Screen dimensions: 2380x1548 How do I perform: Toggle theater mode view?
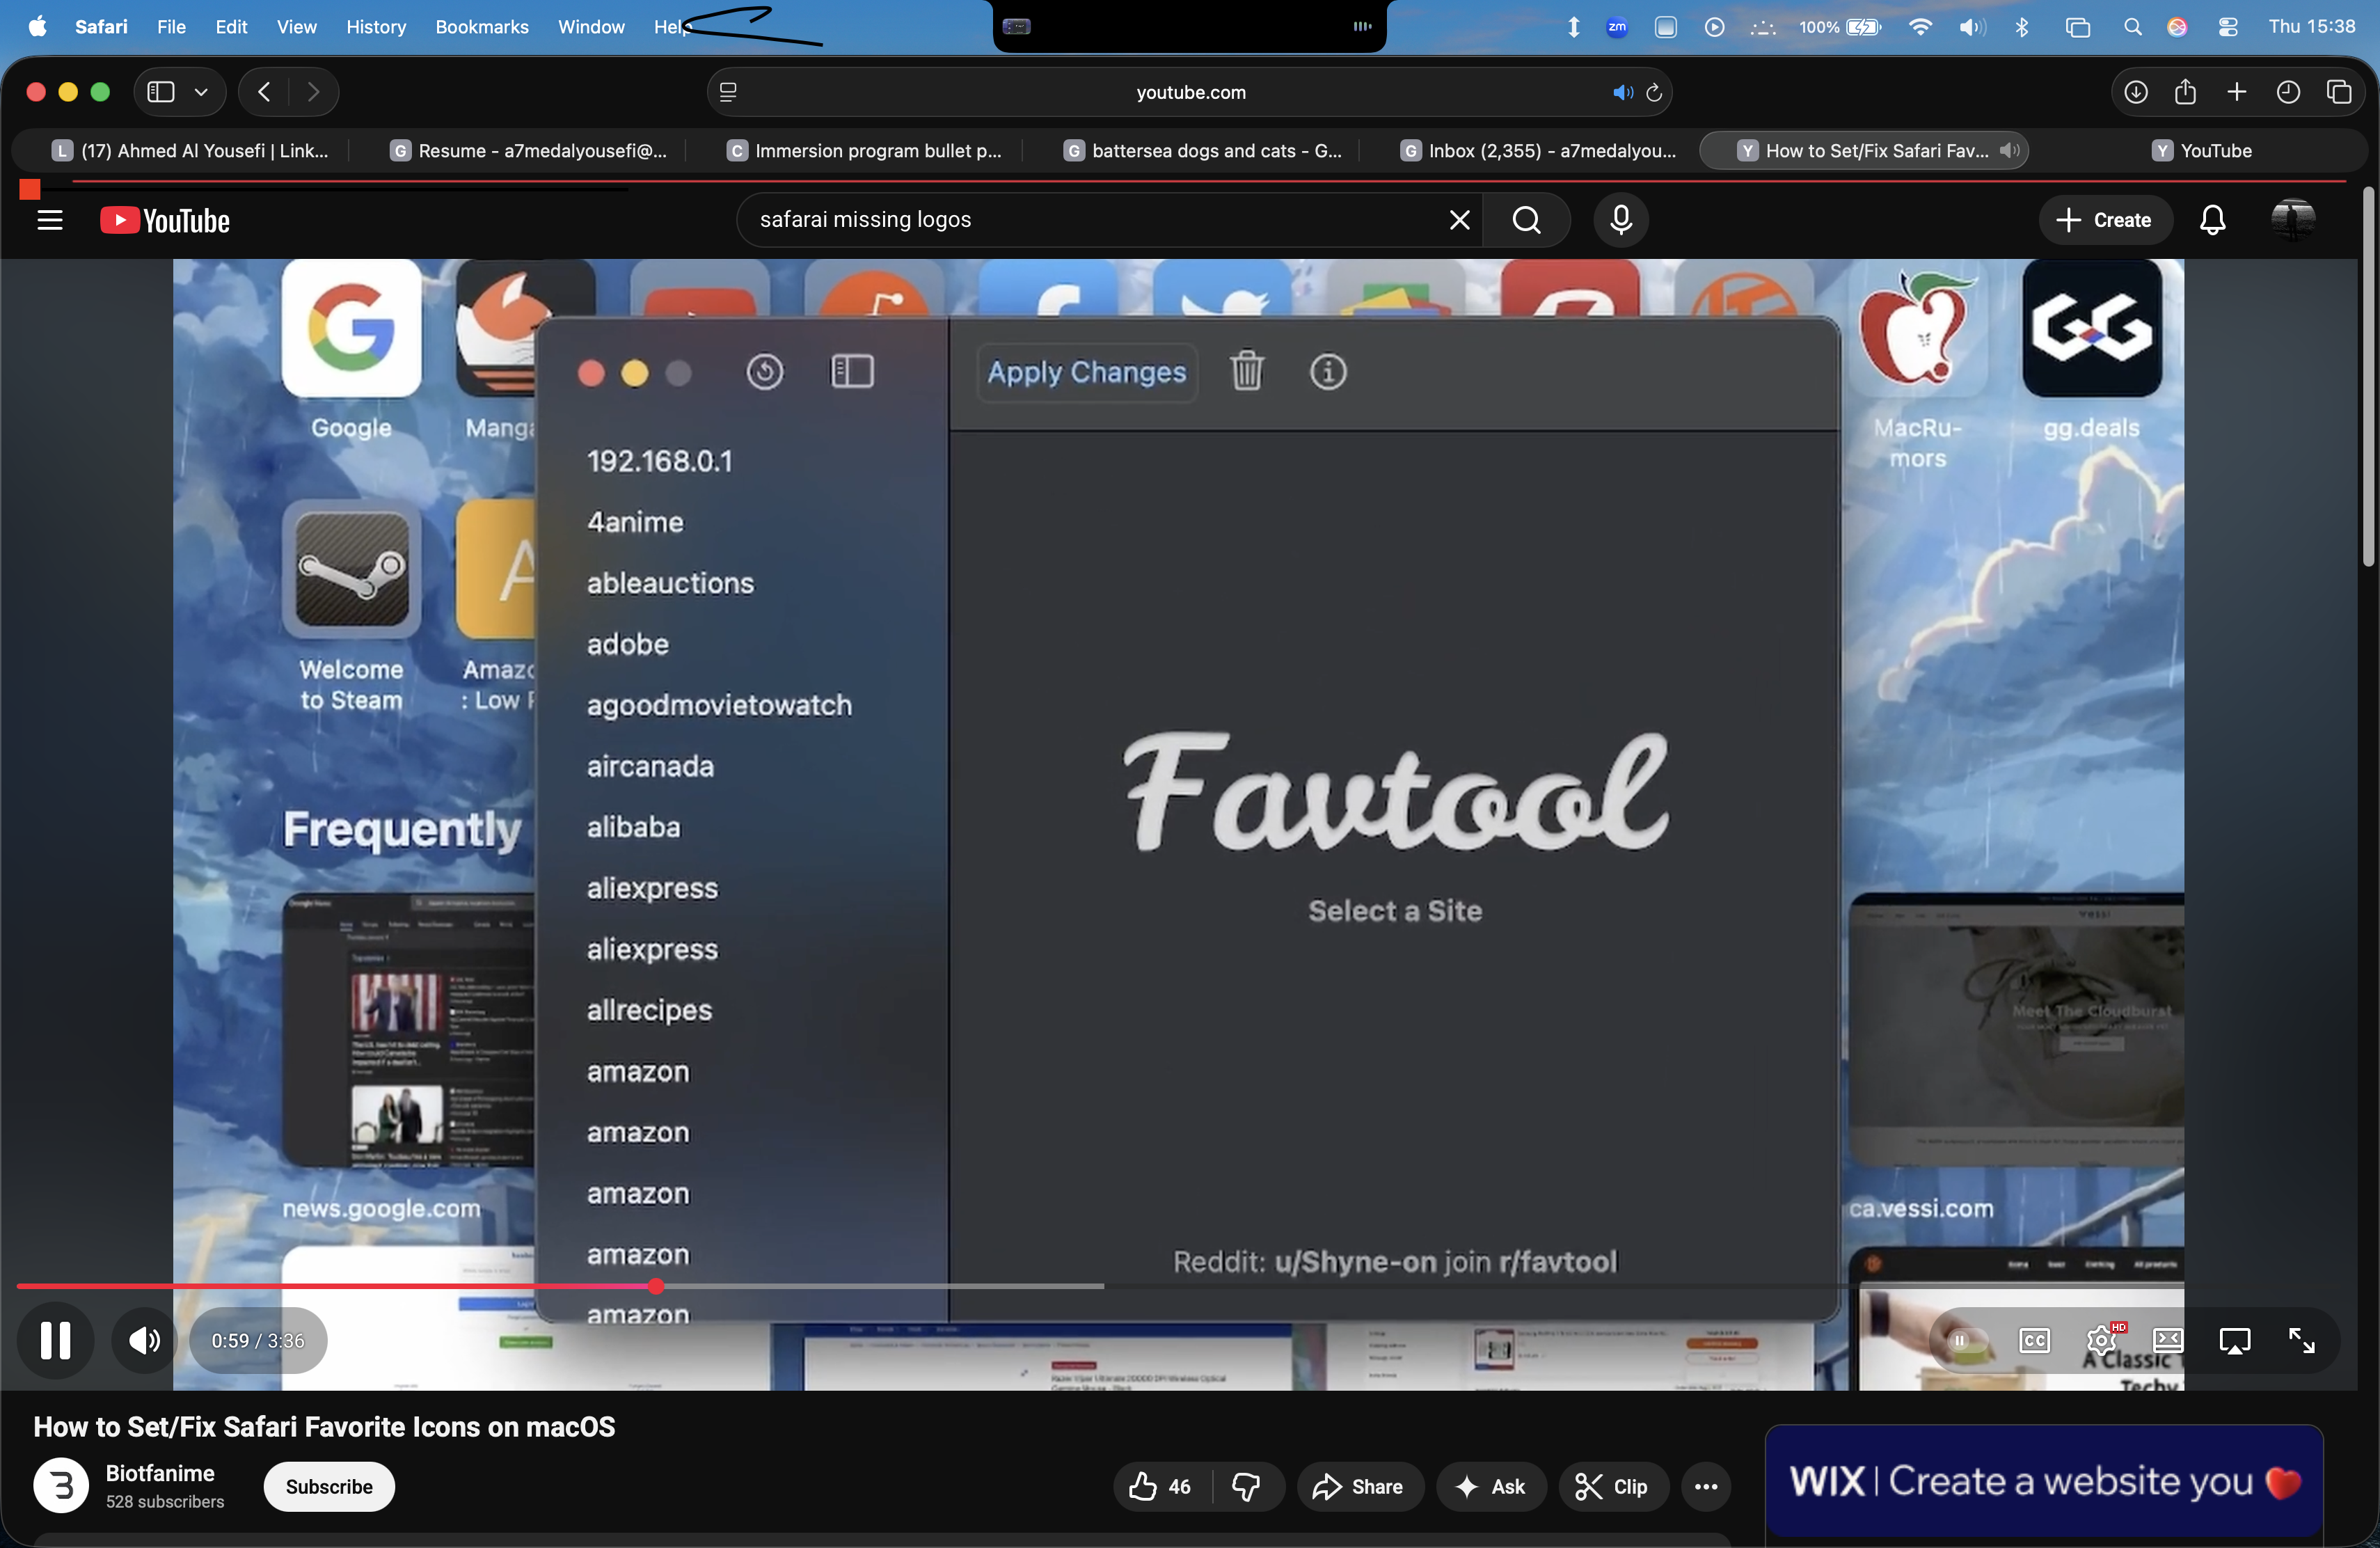point(2168,1340)
